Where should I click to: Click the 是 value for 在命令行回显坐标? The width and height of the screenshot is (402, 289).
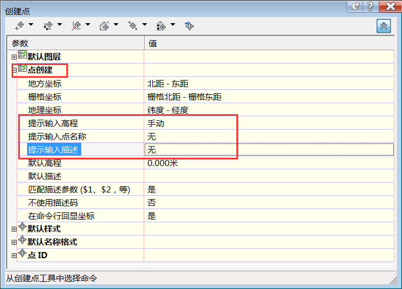[269, 216]
